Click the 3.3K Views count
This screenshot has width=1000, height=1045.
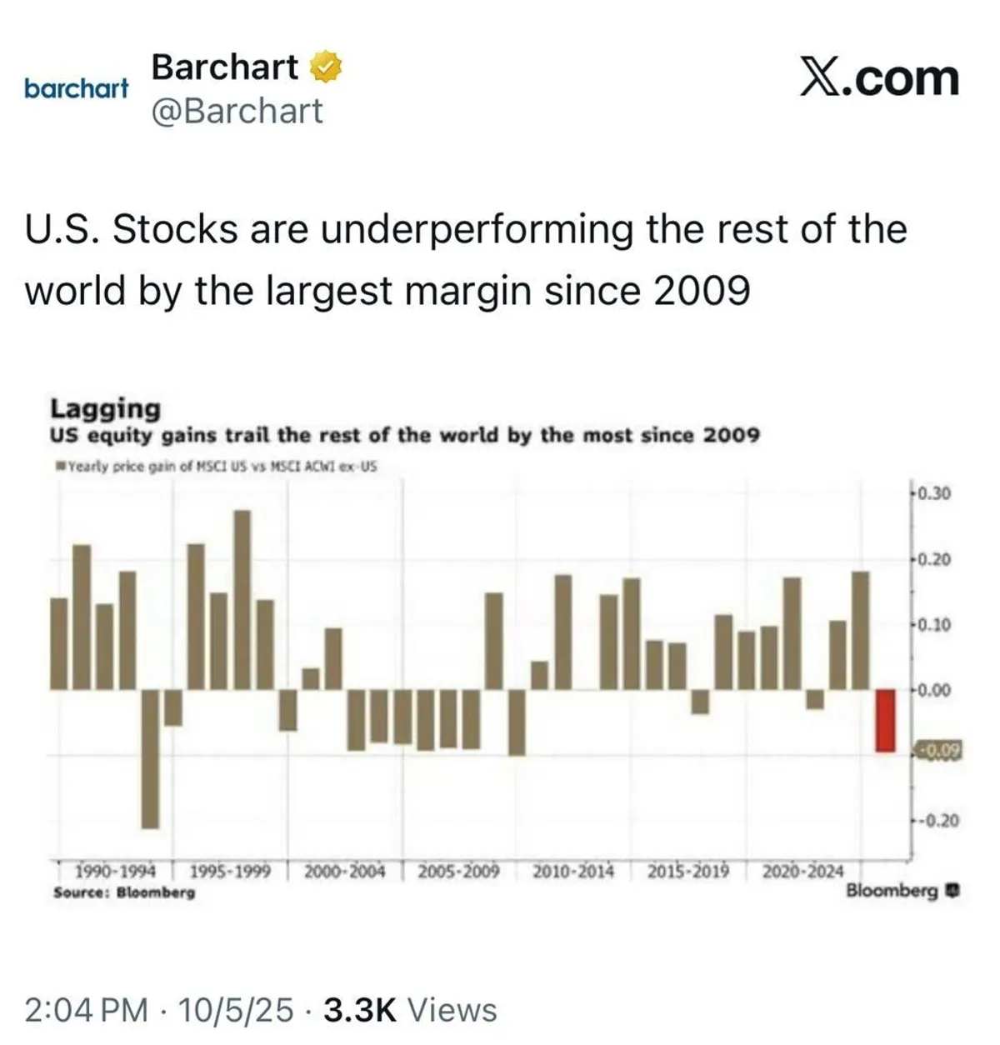click(409, 1010)
